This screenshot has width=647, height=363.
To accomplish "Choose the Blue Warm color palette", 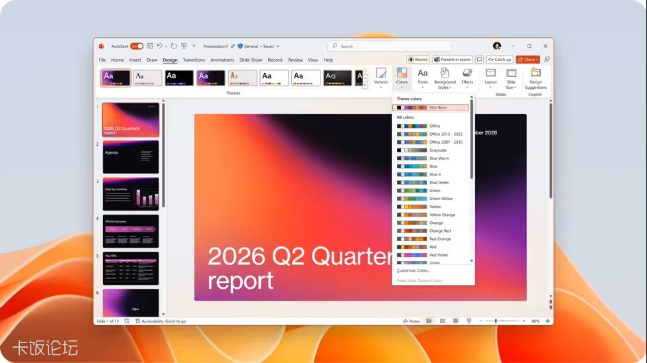I will pos(431,158).
